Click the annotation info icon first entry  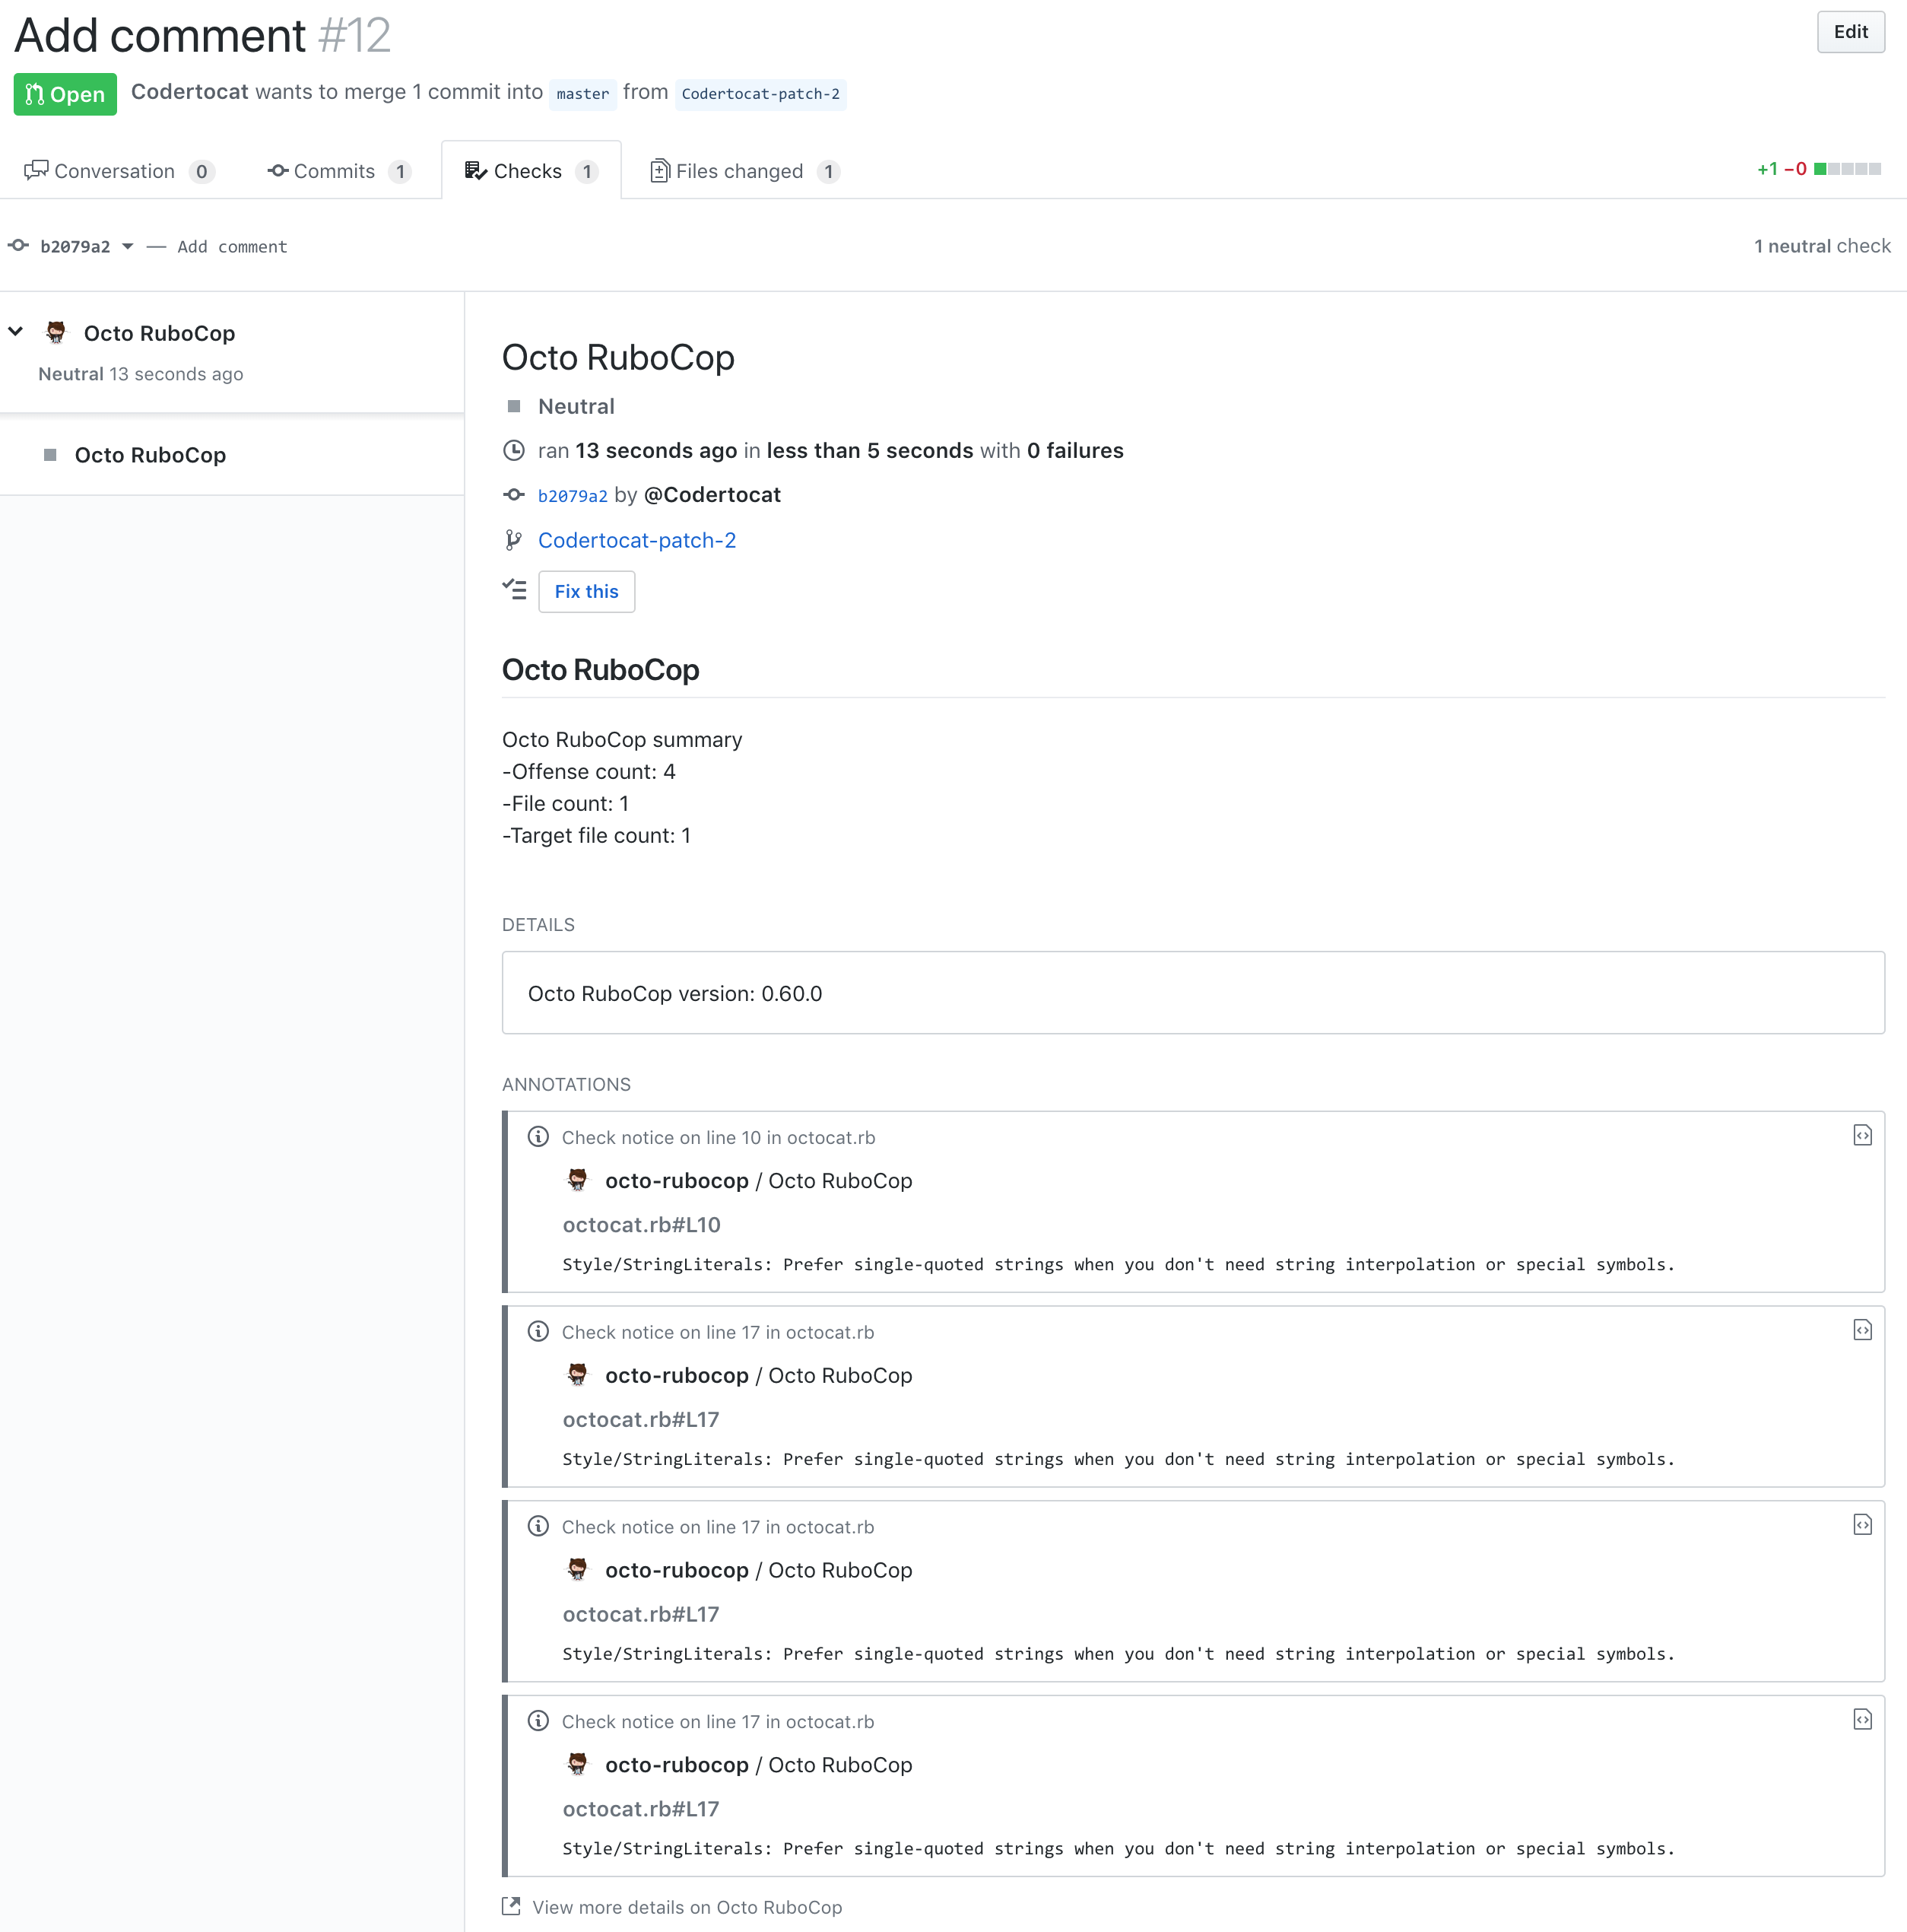click(x=538, y=1136)
